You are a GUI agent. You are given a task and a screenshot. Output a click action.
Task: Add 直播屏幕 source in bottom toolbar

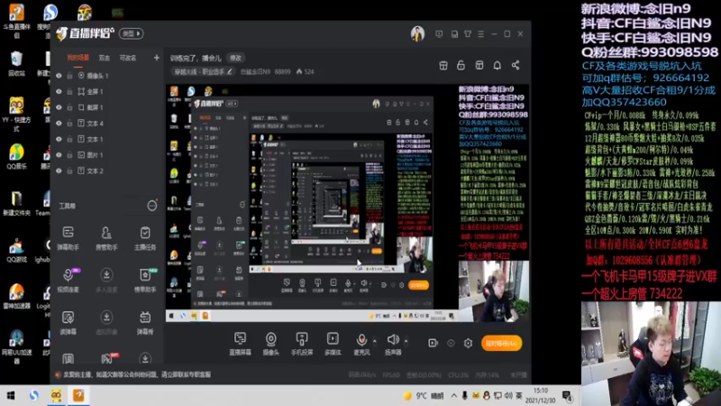pyautogui.click(x=240, y=344)
